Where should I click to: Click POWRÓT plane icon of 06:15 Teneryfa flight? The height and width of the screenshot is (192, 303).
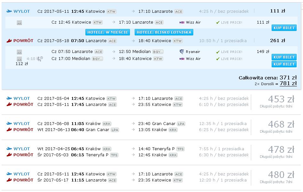9,155
